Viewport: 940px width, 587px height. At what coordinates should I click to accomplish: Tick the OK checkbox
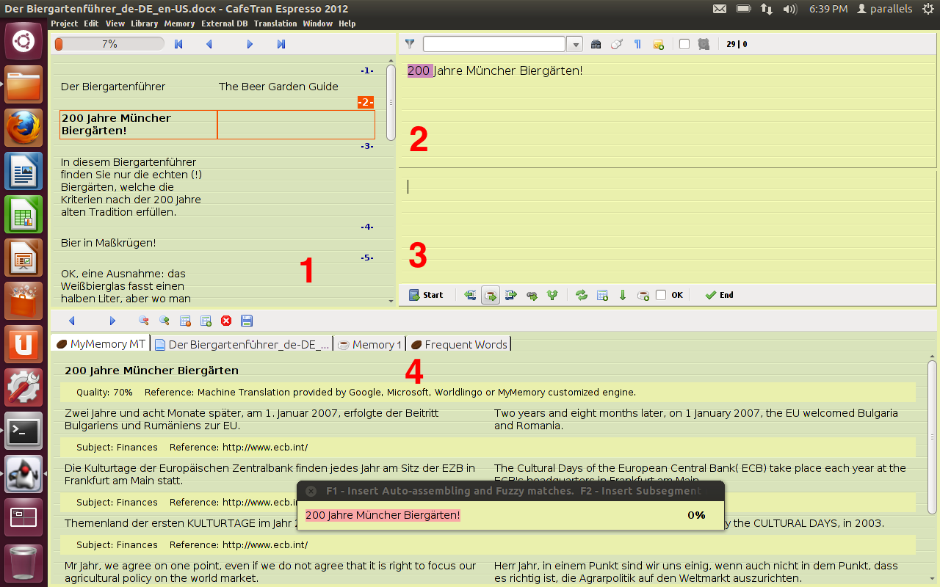(661, 295)
